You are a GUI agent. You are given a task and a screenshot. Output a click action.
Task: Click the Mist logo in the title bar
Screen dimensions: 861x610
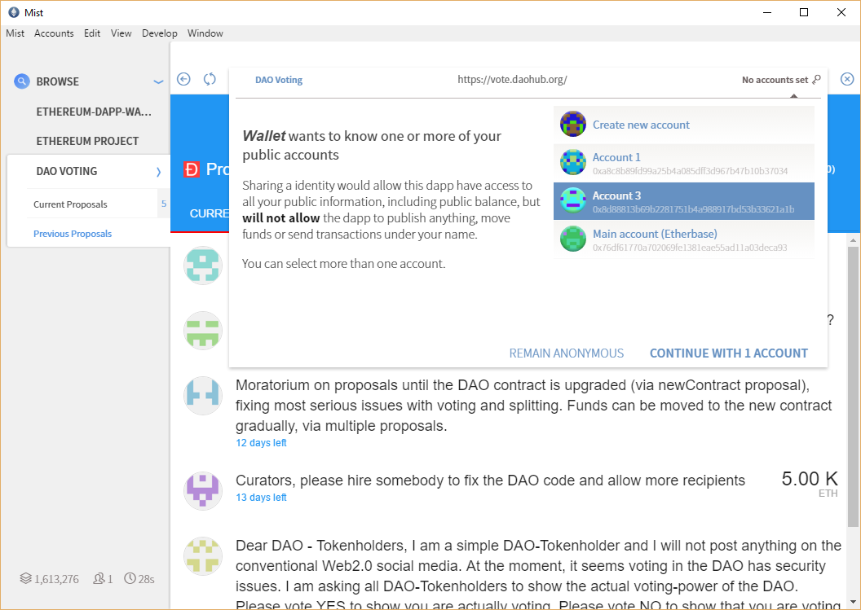pos(14,12)
